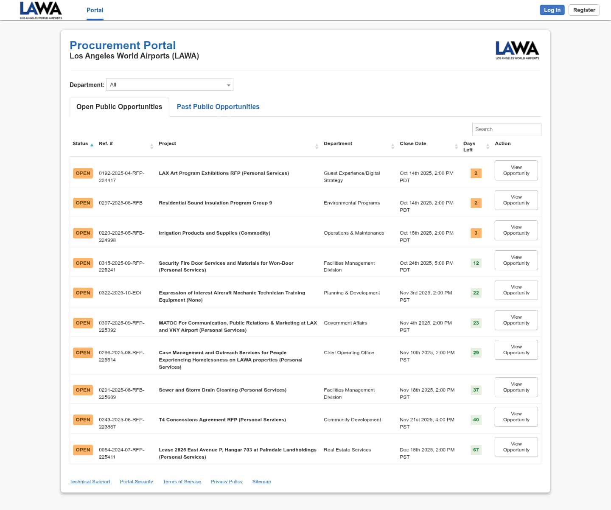Click the LAWA logo in the header
This screenshot has width=611, height=510.
pyautogui.click(x=41, y=10)
